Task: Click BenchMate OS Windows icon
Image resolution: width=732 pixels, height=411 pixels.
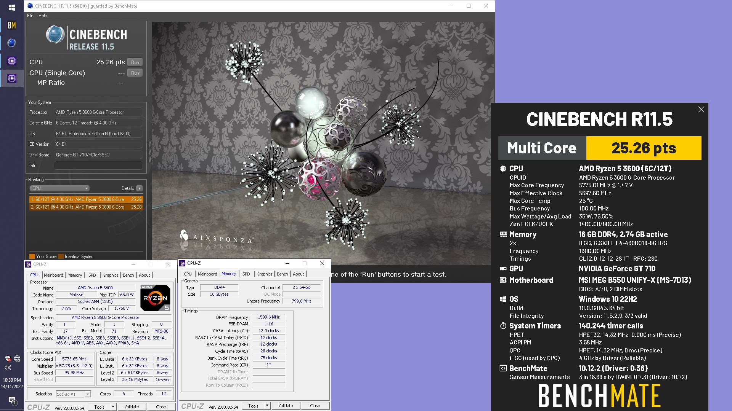Action: click(x=503, y=299)
